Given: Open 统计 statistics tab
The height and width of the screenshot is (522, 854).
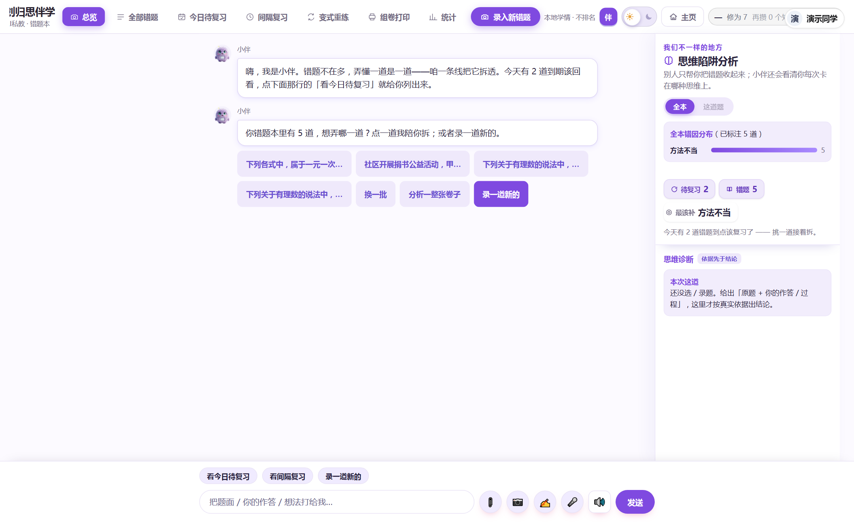Looking at the screenshot, I should pyautogui.click(x=442, y=17).
